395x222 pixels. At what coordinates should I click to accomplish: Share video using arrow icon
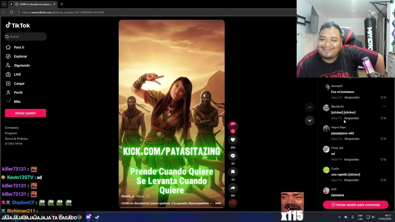(233, 188)
